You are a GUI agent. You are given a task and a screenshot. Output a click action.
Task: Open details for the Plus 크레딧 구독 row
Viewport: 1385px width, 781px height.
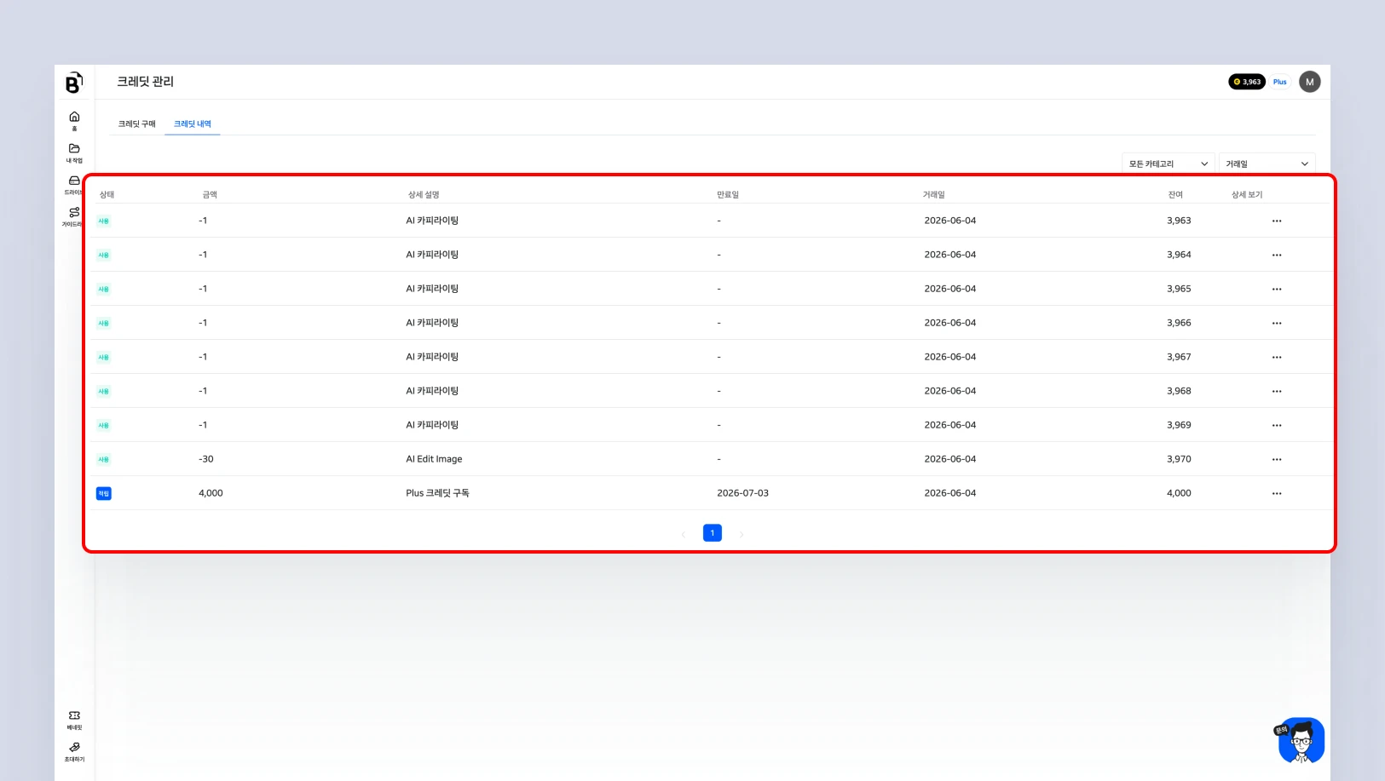click(x=1276, y=493)
